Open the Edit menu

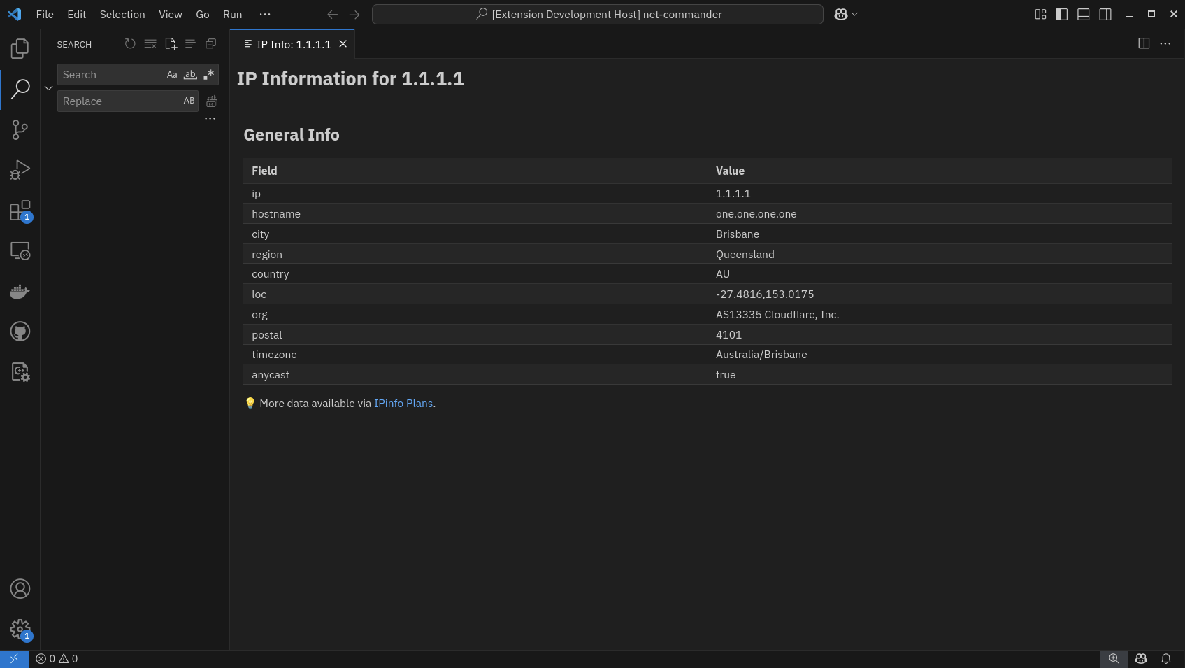[77, 14]
